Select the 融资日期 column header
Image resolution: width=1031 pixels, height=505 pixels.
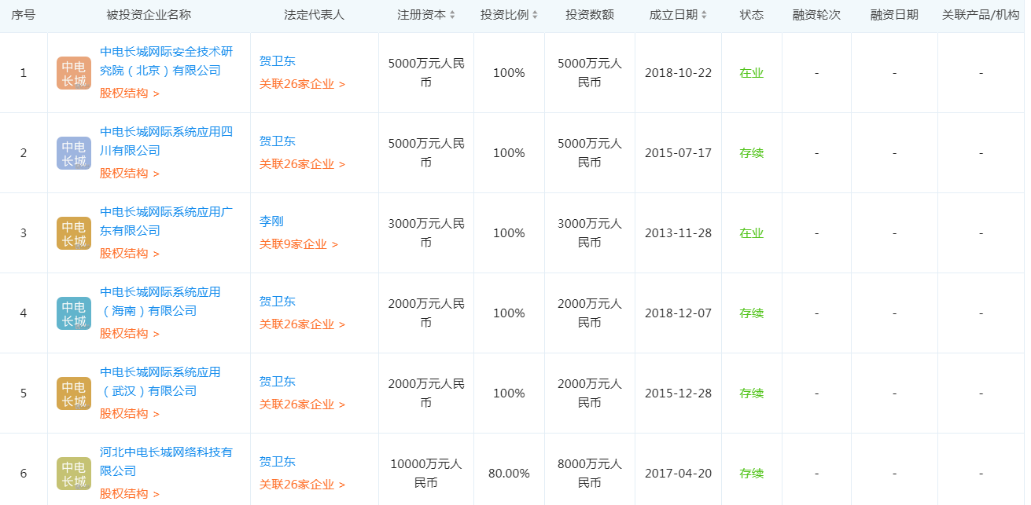click(x=894, y=15)
